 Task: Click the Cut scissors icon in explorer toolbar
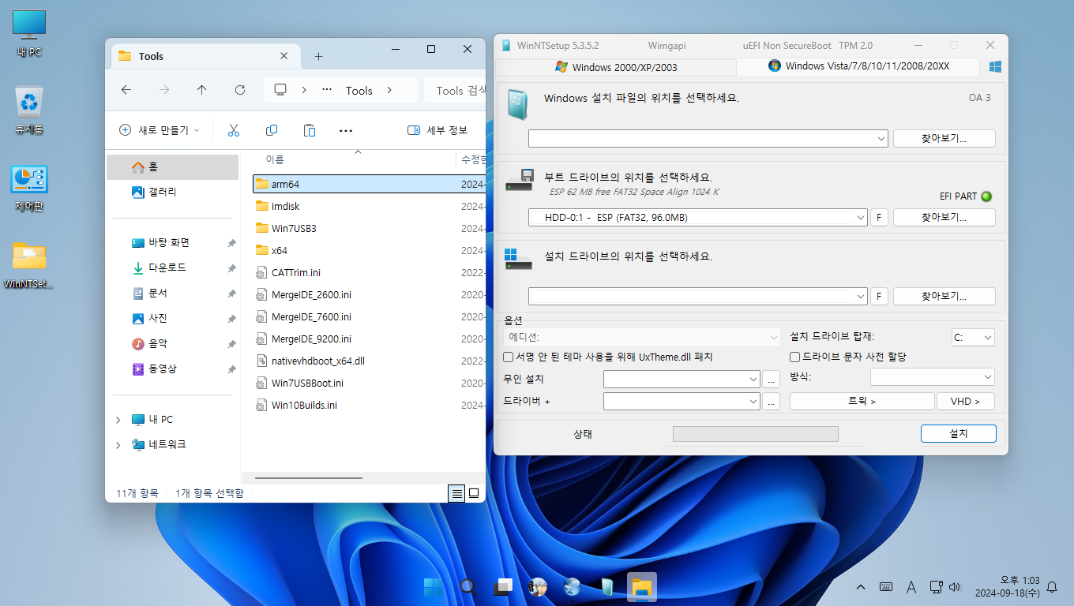234,130
